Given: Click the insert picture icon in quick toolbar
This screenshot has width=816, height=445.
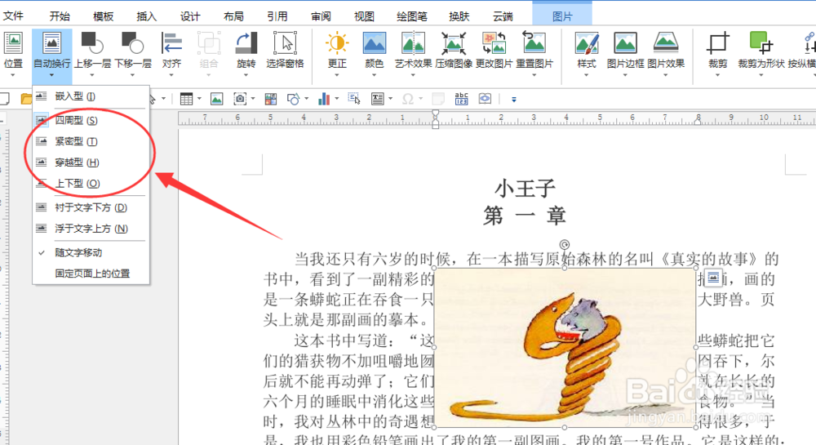Looking at the screenshot, I should coord(216,99).
